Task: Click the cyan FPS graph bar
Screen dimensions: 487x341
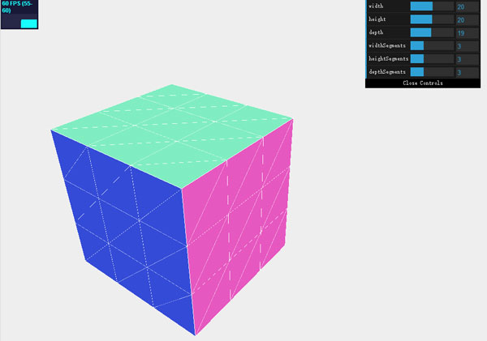Action: pyautogui.click(x=29, y=23)
